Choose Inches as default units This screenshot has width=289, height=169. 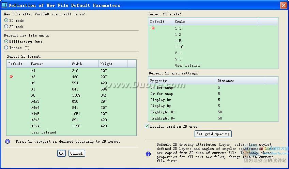6,48
